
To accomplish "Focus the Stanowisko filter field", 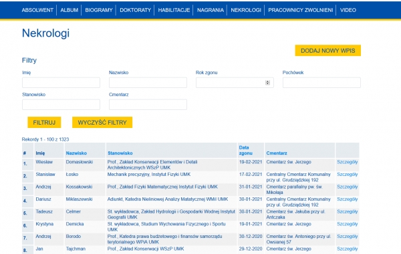I will tap(61, 105).
